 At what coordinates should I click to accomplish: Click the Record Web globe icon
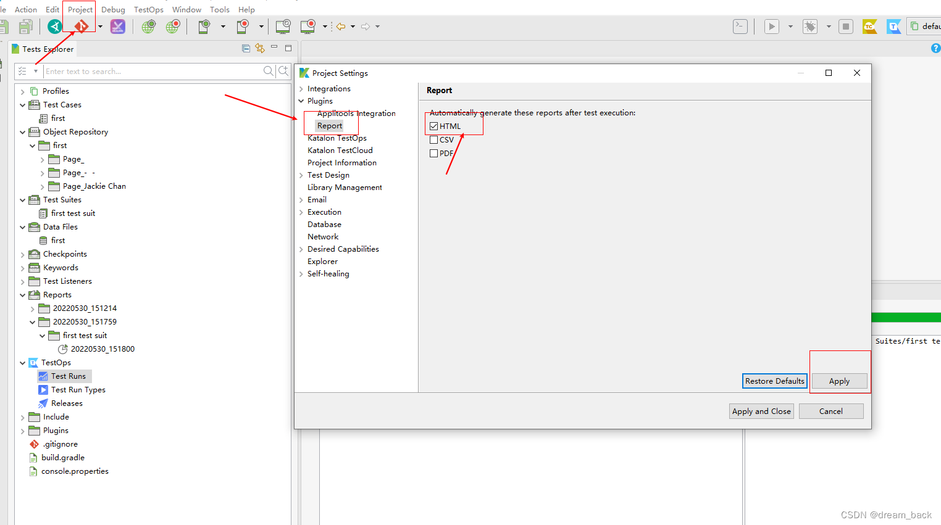[173, 27]
